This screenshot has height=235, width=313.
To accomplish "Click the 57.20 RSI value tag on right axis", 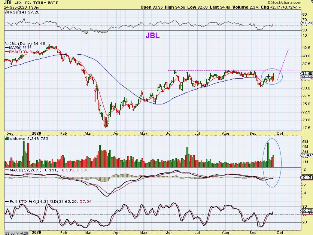I will (307, 23).
